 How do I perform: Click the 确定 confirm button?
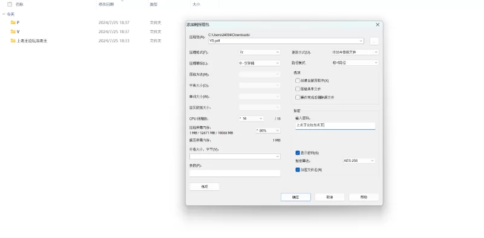pos(296,198)
